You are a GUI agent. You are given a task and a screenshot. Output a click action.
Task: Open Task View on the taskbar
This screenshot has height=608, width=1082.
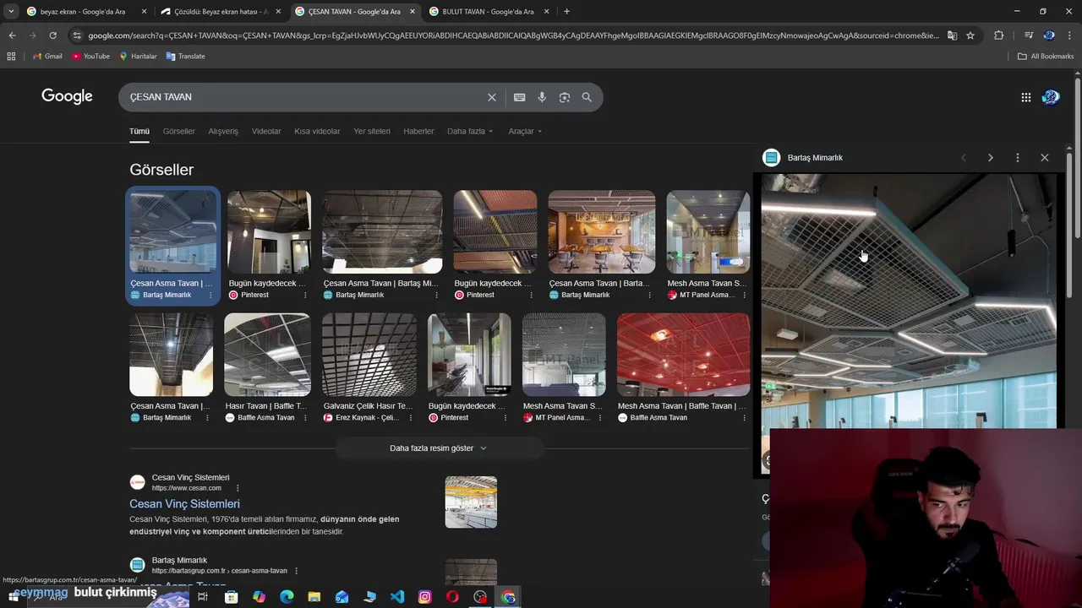tap(203, 597)
